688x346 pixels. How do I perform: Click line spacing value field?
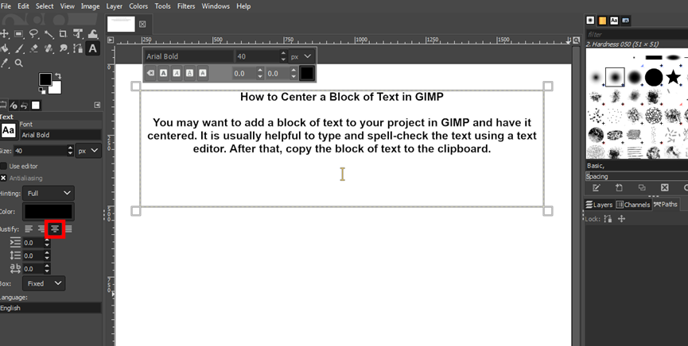click(x=33, y=256)
